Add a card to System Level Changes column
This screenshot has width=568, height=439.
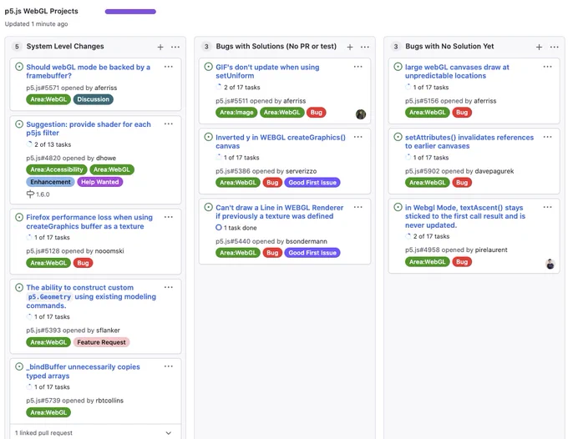160,47
